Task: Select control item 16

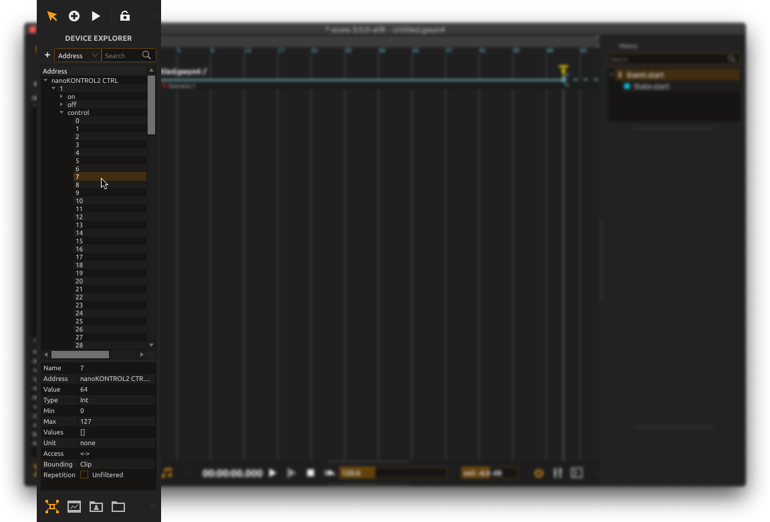Action: coord(110,249)
